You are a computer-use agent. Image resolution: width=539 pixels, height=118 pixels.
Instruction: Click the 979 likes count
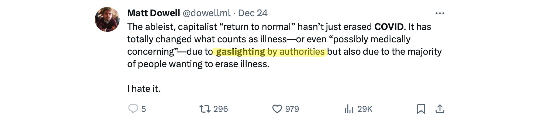[x=292, y=109]
